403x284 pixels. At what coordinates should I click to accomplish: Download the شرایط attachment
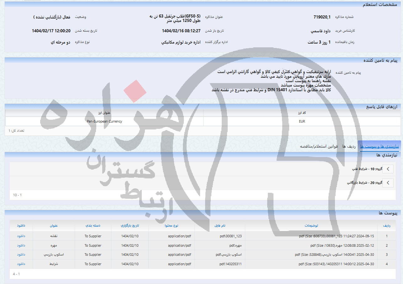(x=21, y=264)
